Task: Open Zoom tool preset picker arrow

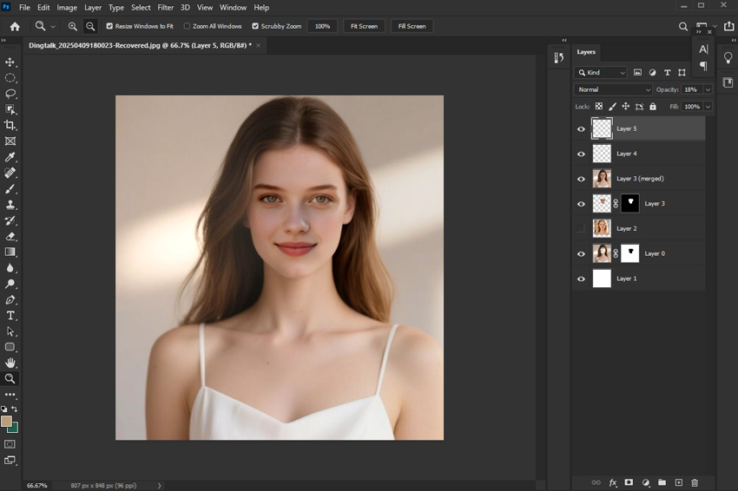Action: point(53,27)
